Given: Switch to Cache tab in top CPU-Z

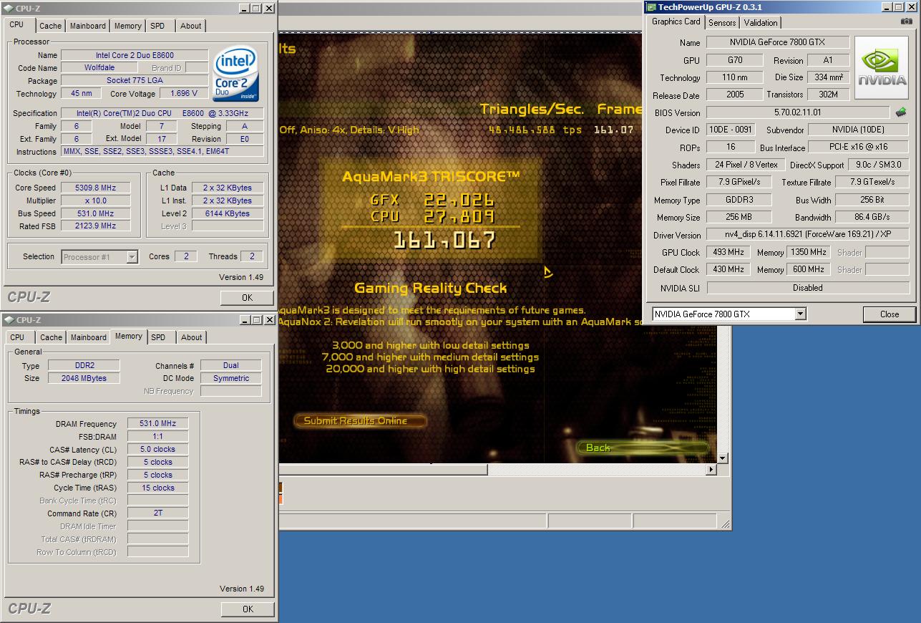Looking at the screenshot, I should (50, 26).
